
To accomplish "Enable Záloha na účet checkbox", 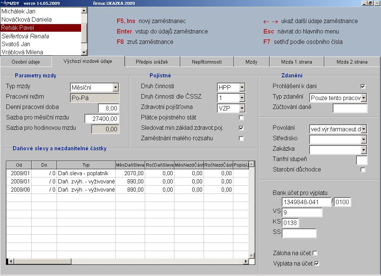I will [315, 253].
